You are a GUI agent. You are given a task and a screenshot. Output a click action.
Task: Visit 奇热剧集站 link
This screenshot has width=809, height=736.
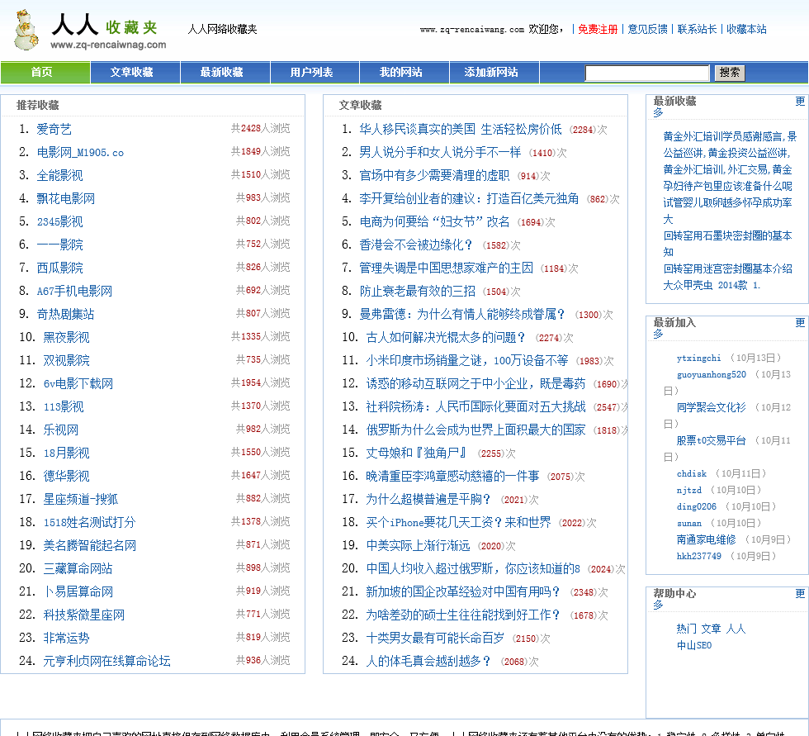coord(65,315)
